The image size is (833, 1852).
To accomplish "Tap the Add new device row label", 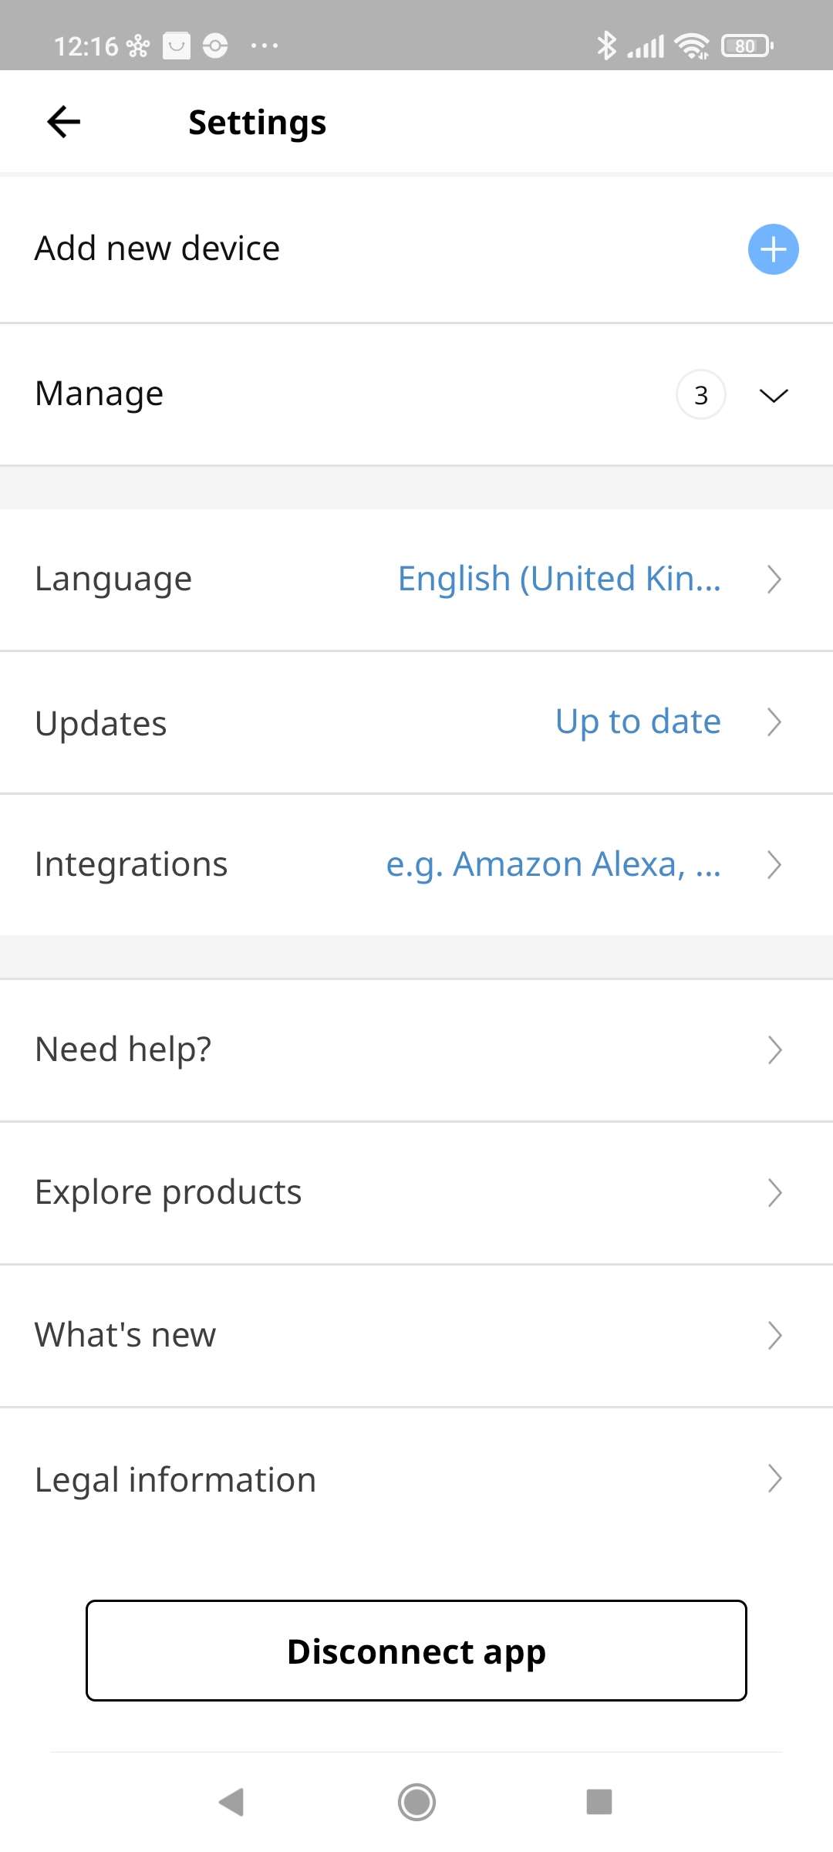I will 157,248.
